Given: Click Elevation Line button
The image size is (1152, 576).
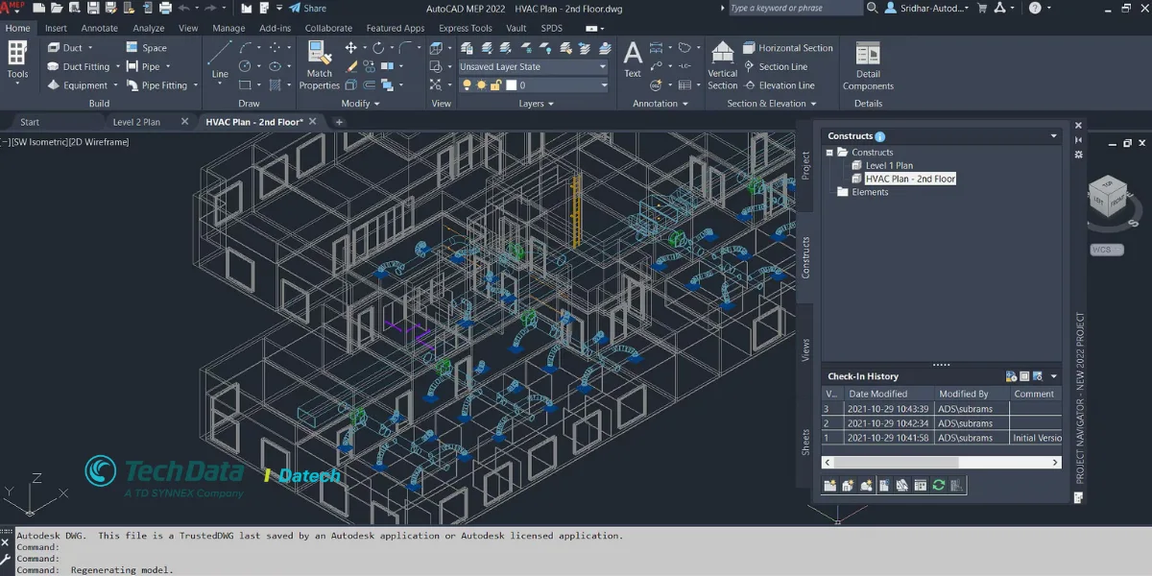Looking at the screenshot, I should 778,85.
